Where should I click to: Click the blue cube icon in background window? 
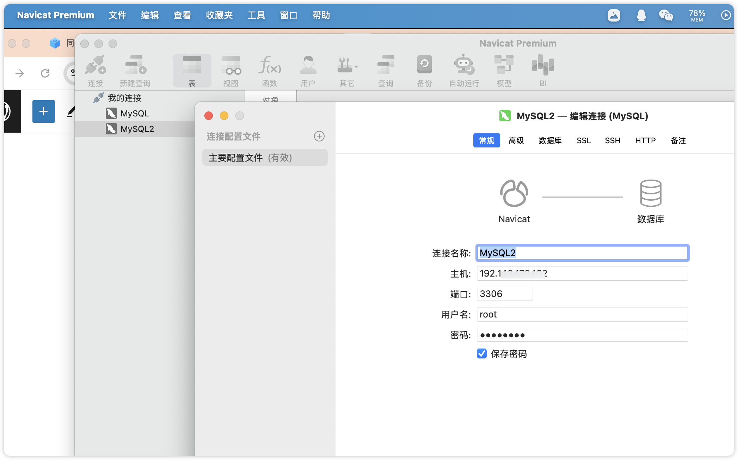55,43
